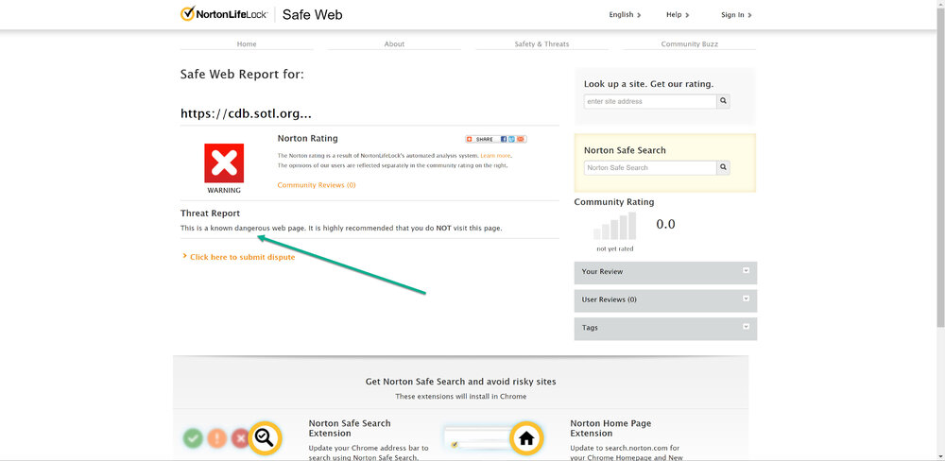The width and height of the screenshot is (945, 461).
Task: Click the Safe Search extension magnifier icon
Action: click(265, 437)
